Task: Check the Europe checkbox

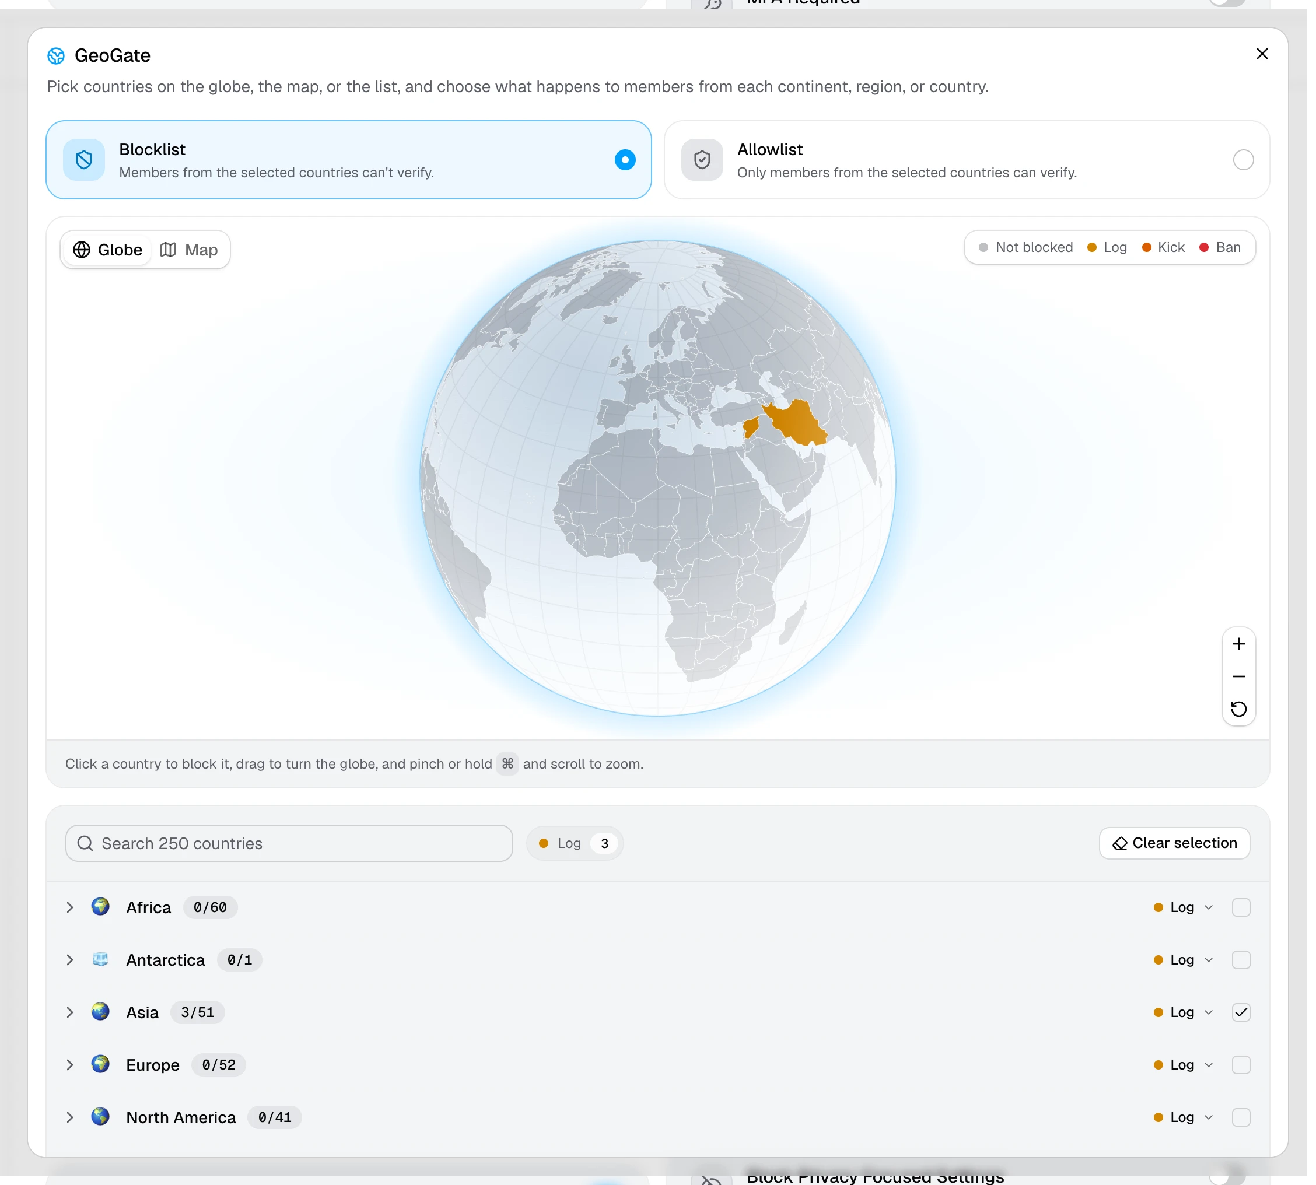Action: [x=1241, y=1064]
